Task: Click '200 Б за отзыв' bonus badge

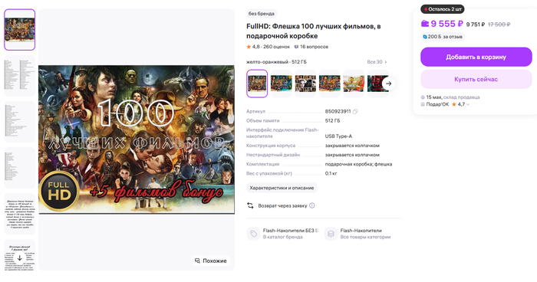Action: (442, 37)
